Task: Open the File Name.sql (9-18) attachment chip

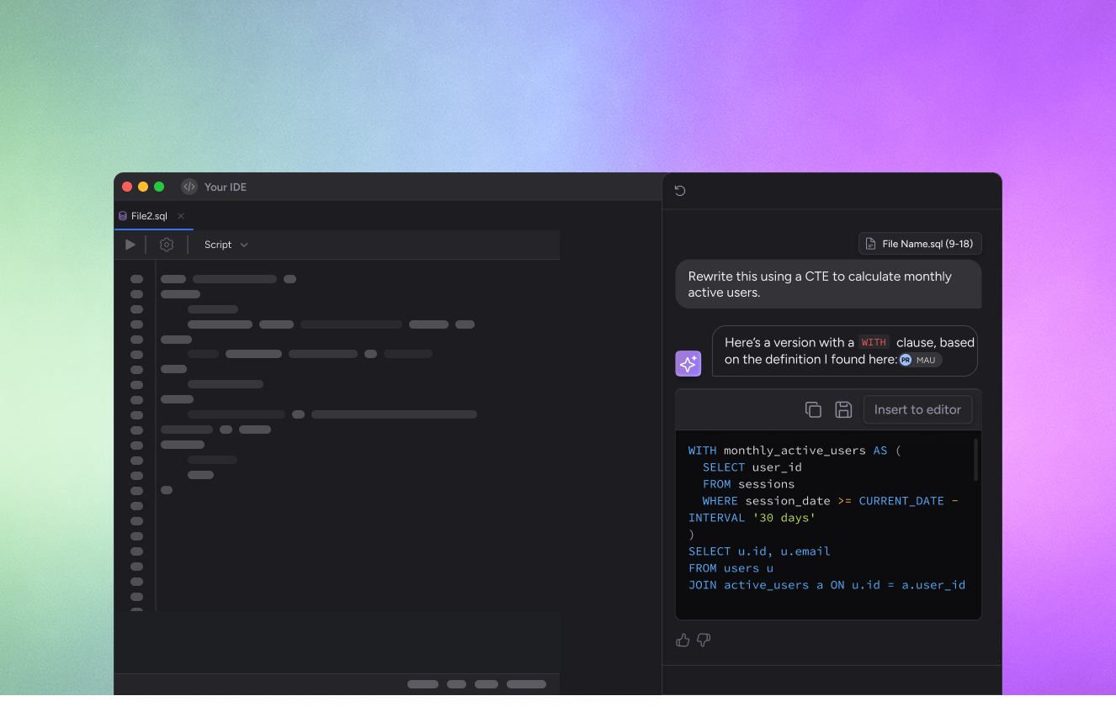Action: pos(920,244)
